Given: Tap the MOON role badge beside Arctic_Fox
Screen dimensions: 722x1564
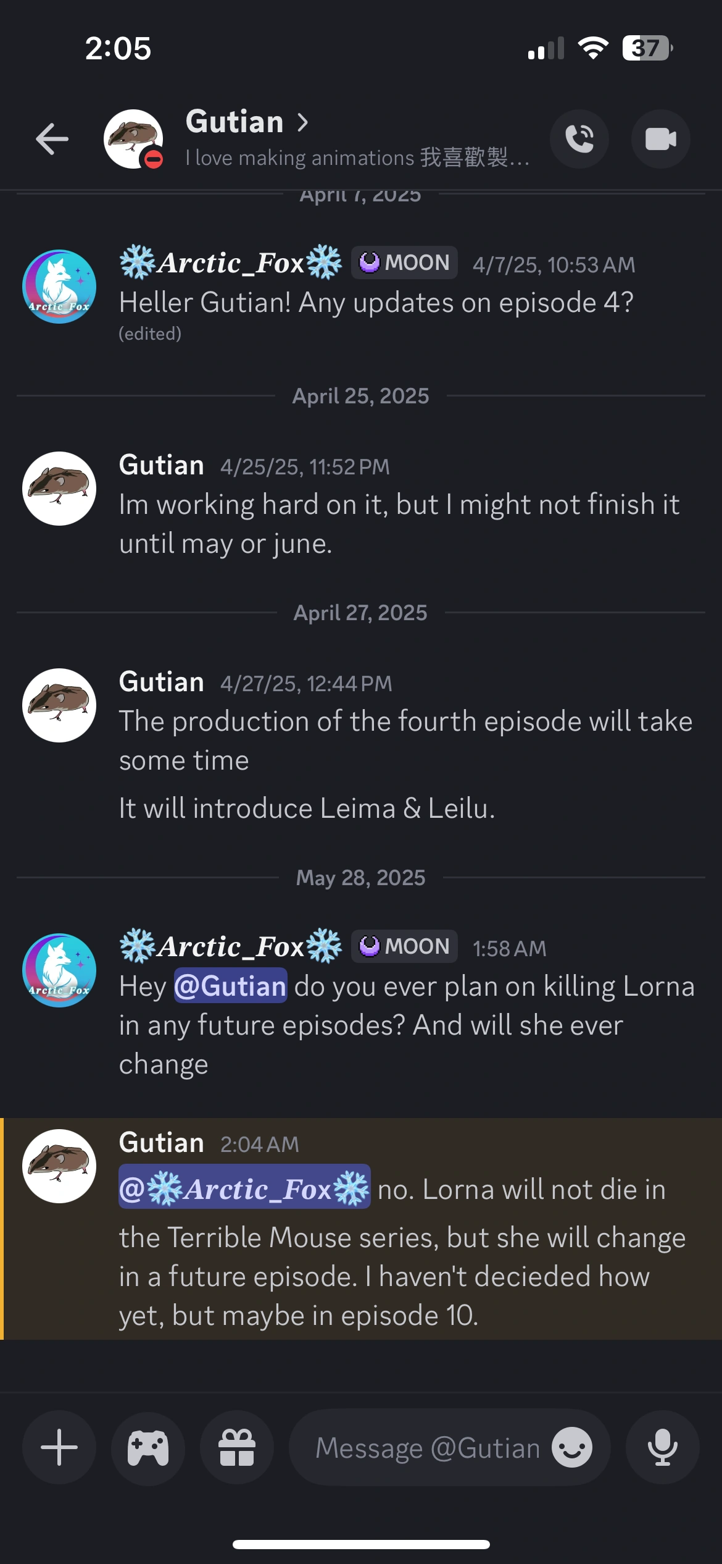Looking at the screenshot, I should coord(404,946).
